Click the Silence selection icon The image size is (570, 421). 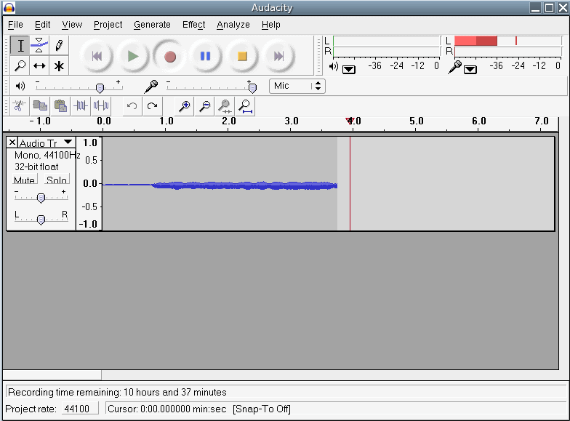tap(101, 106)
